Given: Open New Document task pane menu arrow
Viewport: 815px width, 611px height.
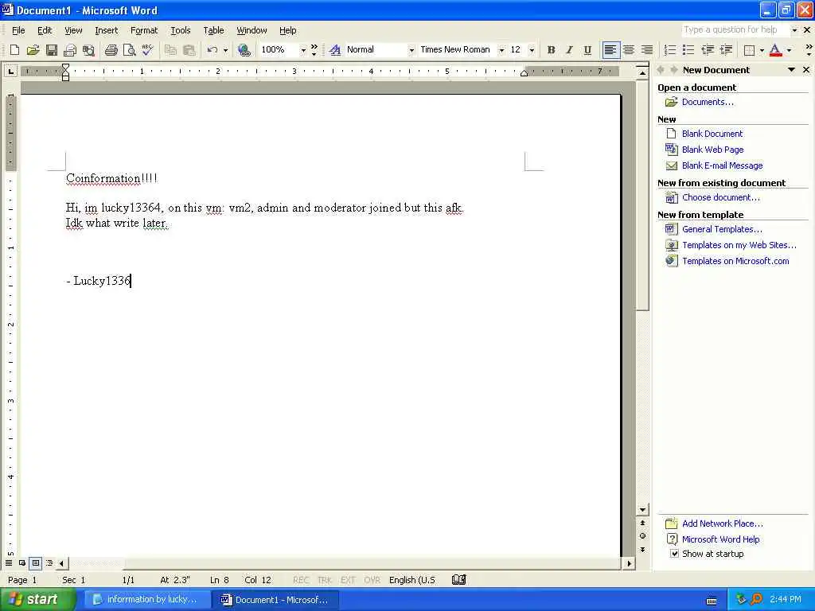Looking at the screenshot, I should [x=791, y=70].
